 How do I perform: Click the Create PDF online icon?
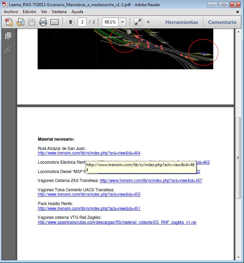click(9, 22)
